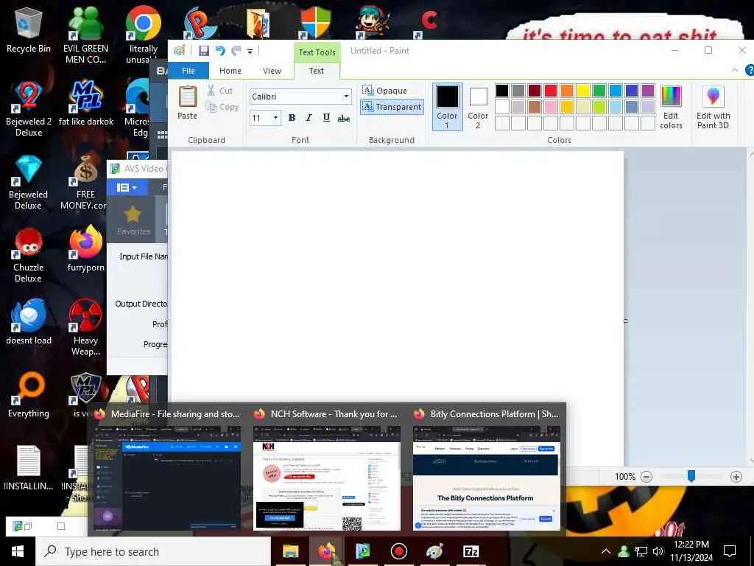The height and width of the screenshot is (566, 754).
Task: Toggle Strikethrough text formatting
Action: (x=343, y=118)
